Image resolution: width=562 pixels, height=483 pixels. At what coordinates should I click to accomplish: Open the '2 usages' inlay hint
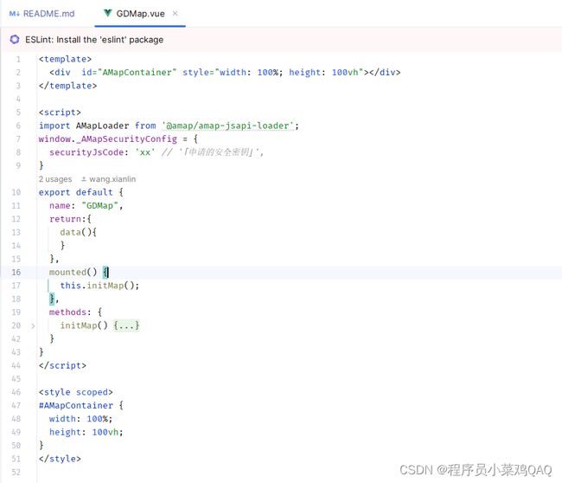click(x=55, y=179)
